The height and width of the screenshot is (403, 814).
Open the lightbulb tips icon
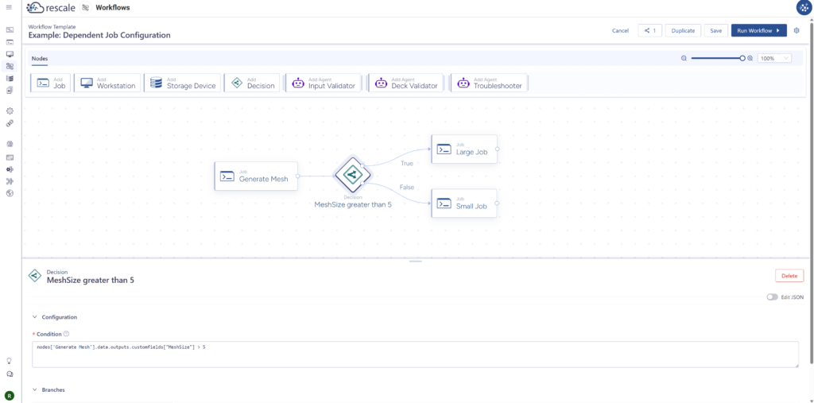coord(9,360)
